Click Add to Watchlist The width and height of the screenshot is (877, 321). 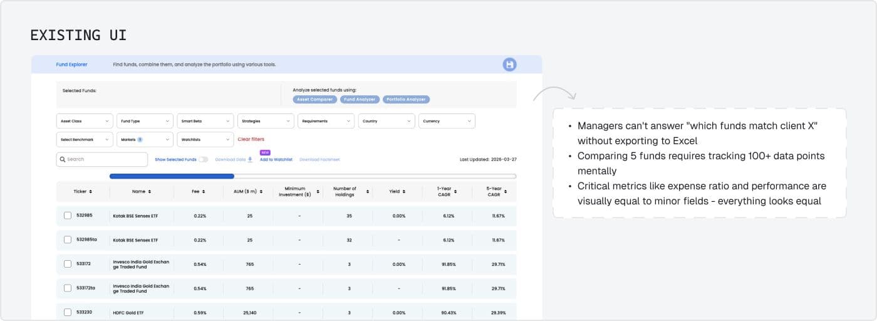276,159
